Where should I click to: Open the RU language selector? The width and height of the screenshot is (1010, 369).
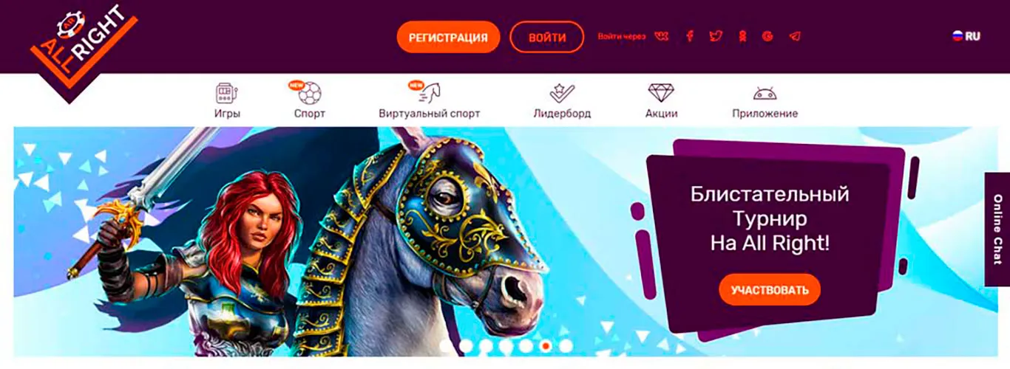pos(966,35)
